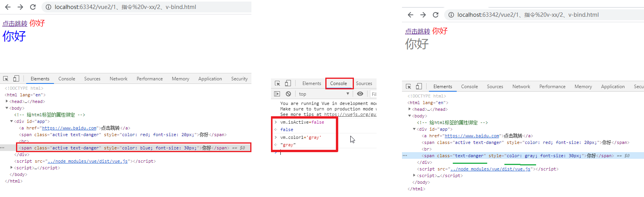The width and height of the screenshot is (644, 197).
Task: Open Network tab in right DevTools
Action: [x=521, y=87]
